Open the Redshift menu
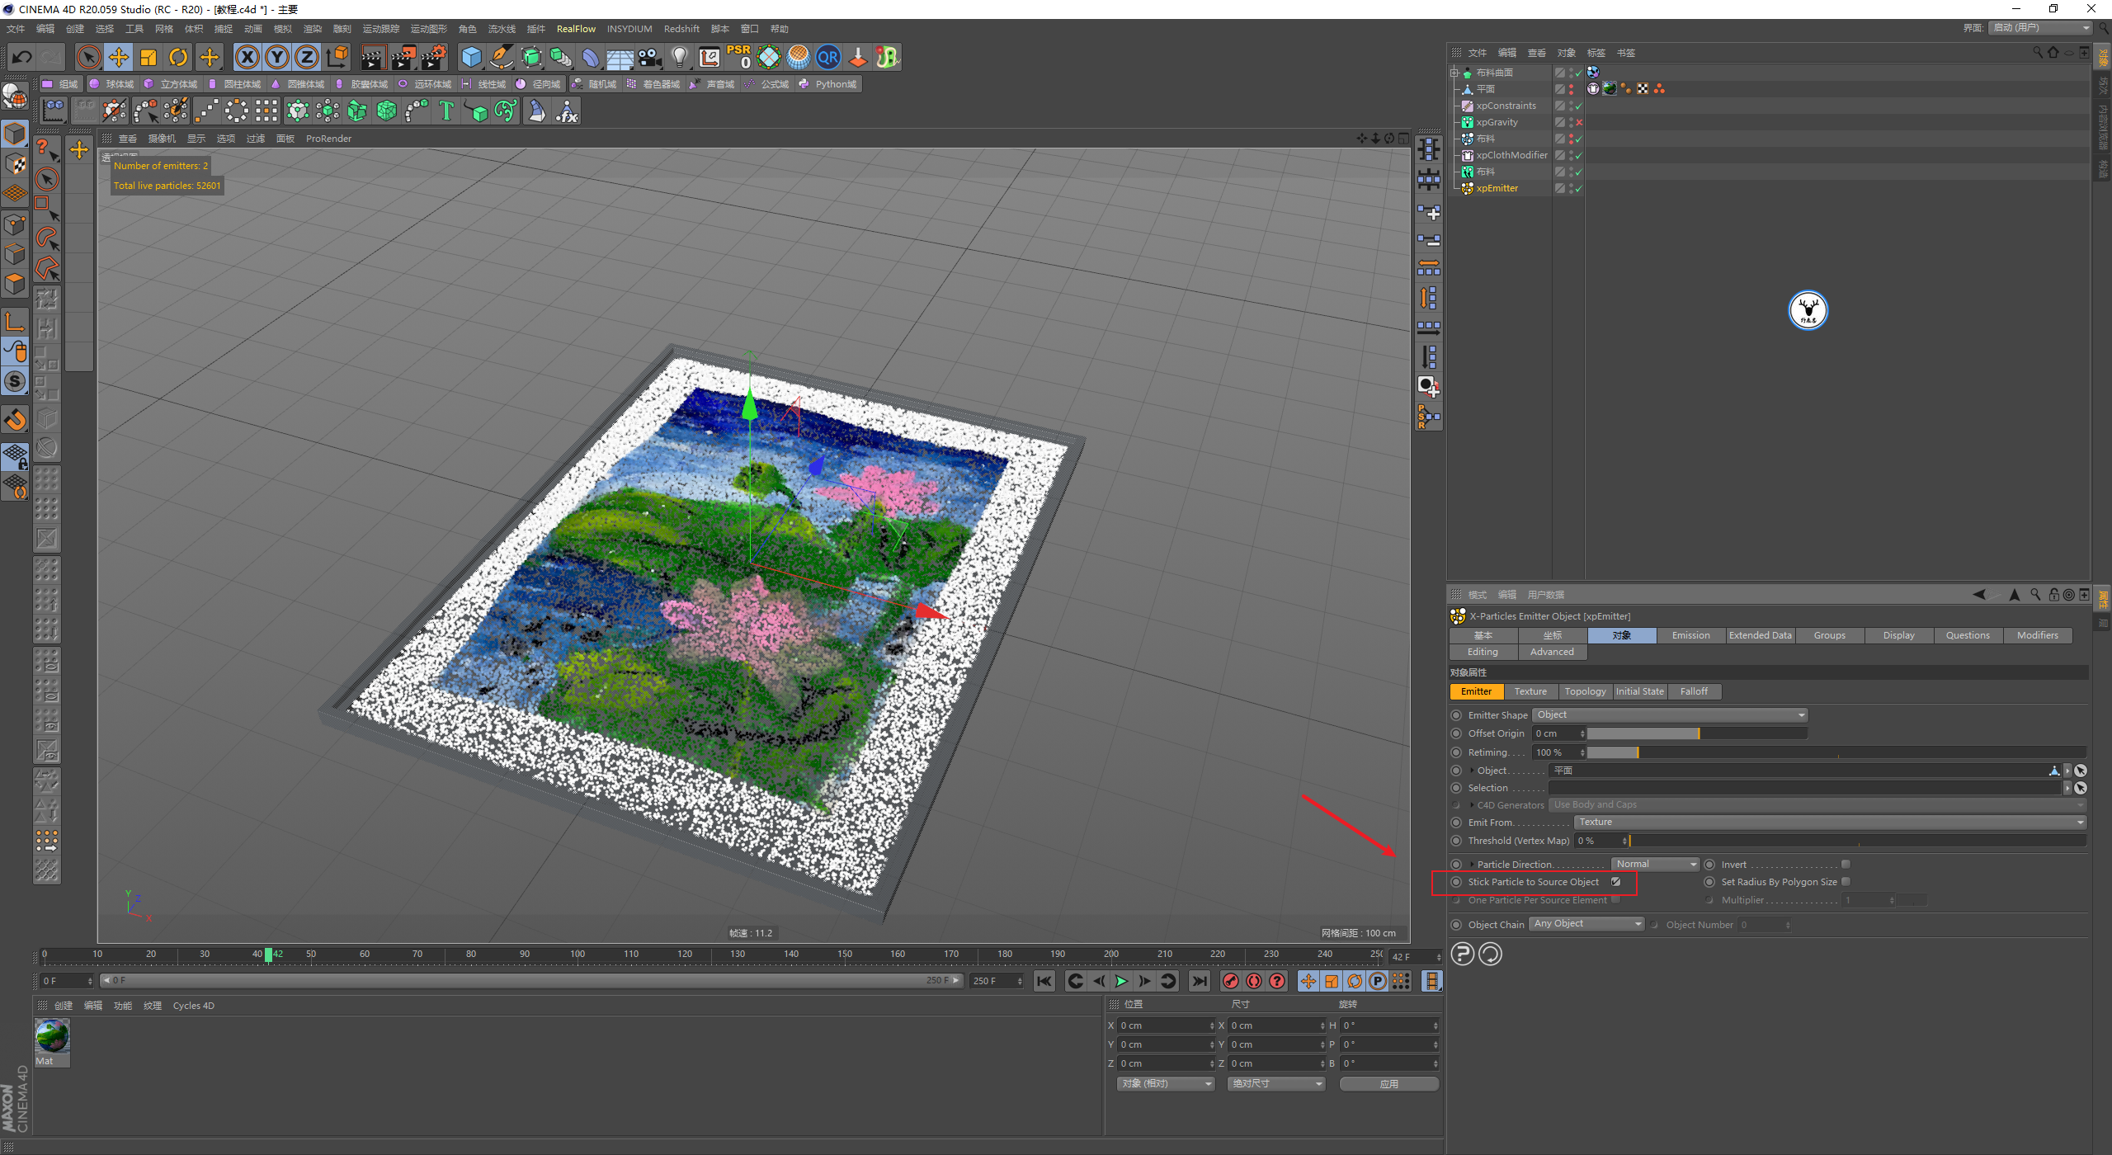The image size is (2112, 1155). 681,29
